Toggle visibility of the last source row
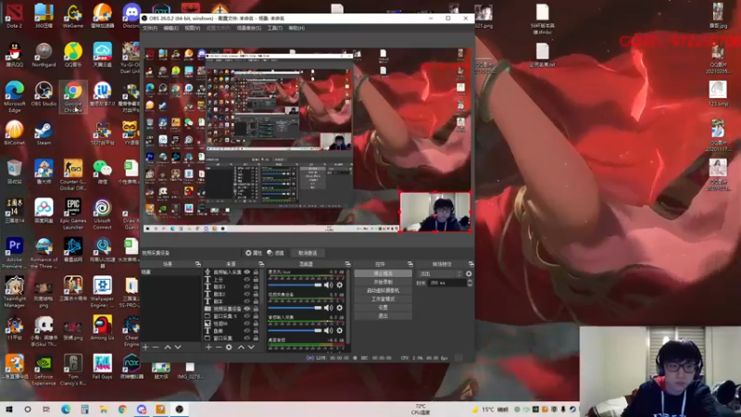This screenshot has height=417, width=741. pyautogui.click(x=246, y=338)
